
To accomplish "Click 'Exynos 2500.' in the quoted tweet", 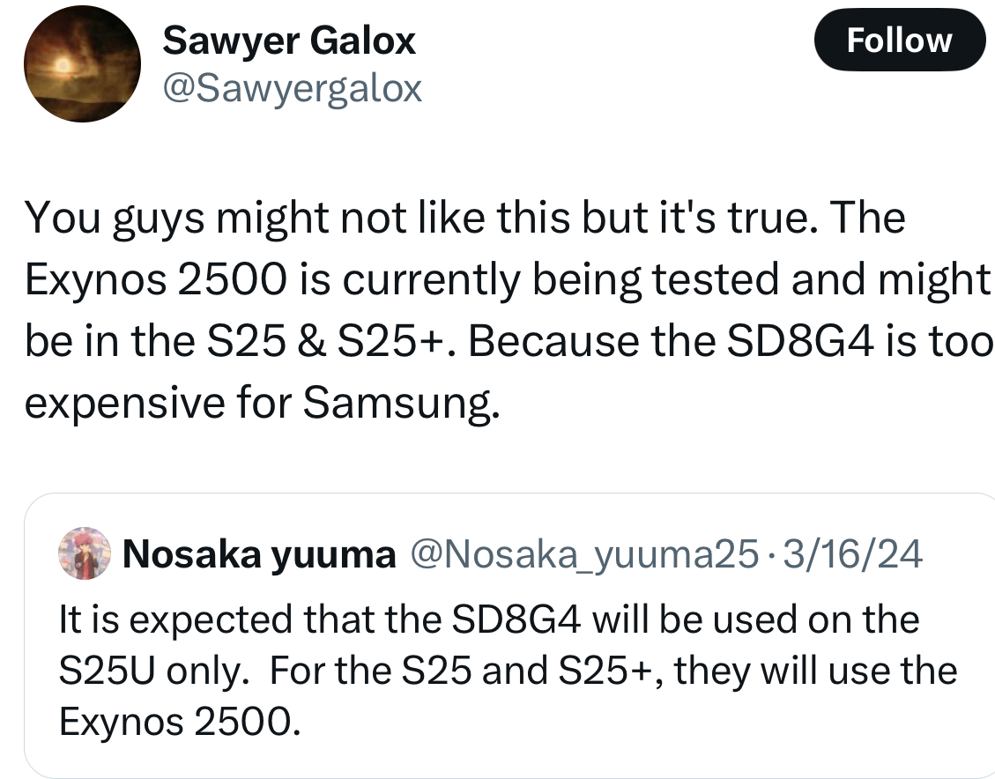I will 174,722.
